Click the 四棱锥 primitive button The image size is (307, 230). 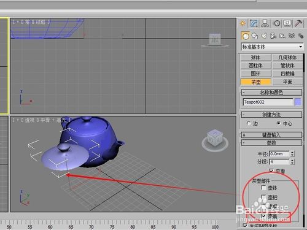(x=287, y=74)
